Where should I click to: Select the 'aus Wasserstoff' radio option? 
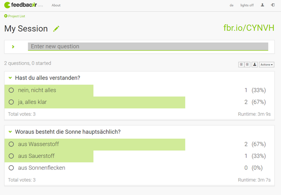click(x=11, y=144)
